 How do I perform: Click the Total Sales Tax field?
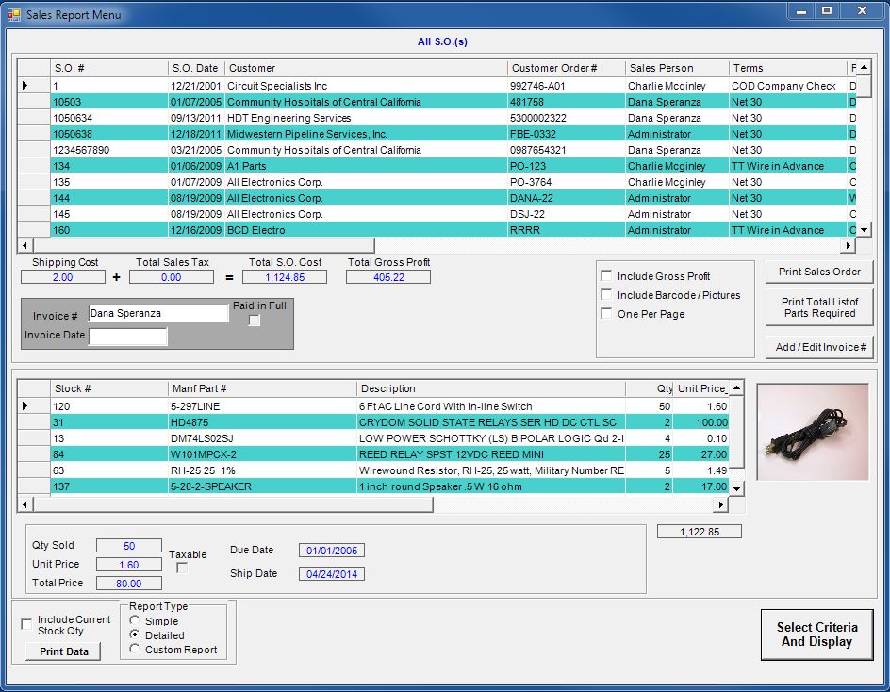pos(172,277)
